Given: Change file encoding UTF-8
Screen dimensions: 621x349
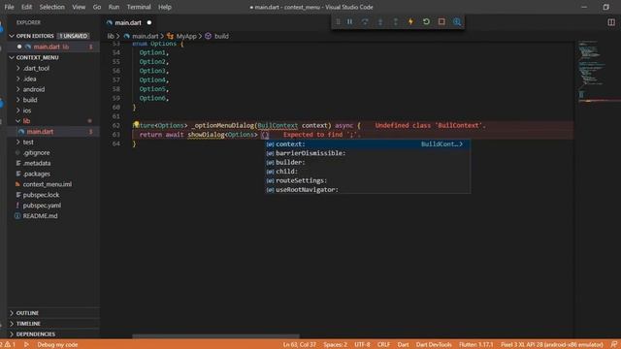Looking at the screenshot, I should click(362, 345).
